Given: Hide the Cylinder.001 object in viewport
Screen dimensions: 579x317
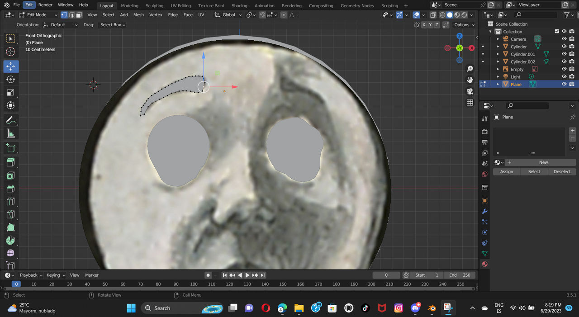Looking at the screenshot, I should point(564,54).
